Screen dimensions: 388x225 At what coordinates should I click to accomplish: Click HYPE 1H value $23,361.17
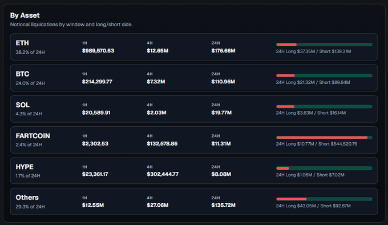95,174
